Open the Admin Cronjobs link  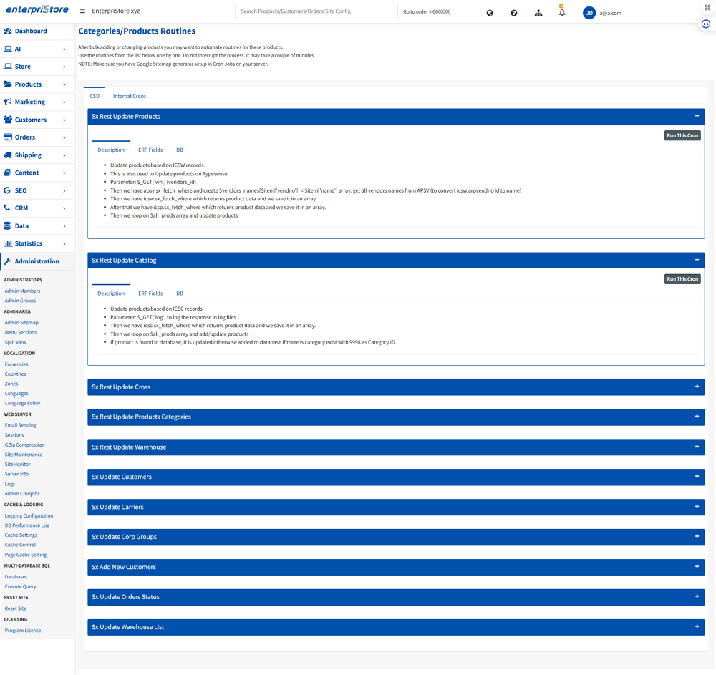(x=22, y=494)
